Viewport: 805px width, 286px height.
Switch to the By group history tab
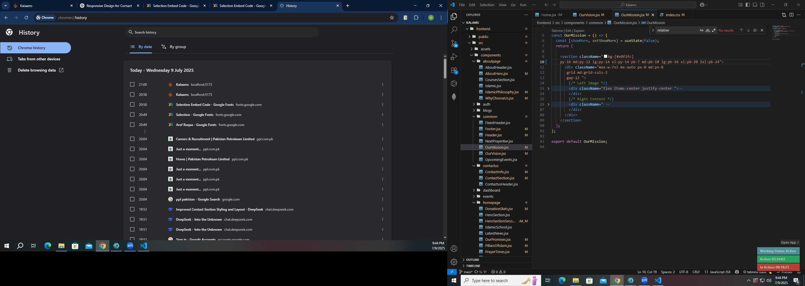coord(174,47)
